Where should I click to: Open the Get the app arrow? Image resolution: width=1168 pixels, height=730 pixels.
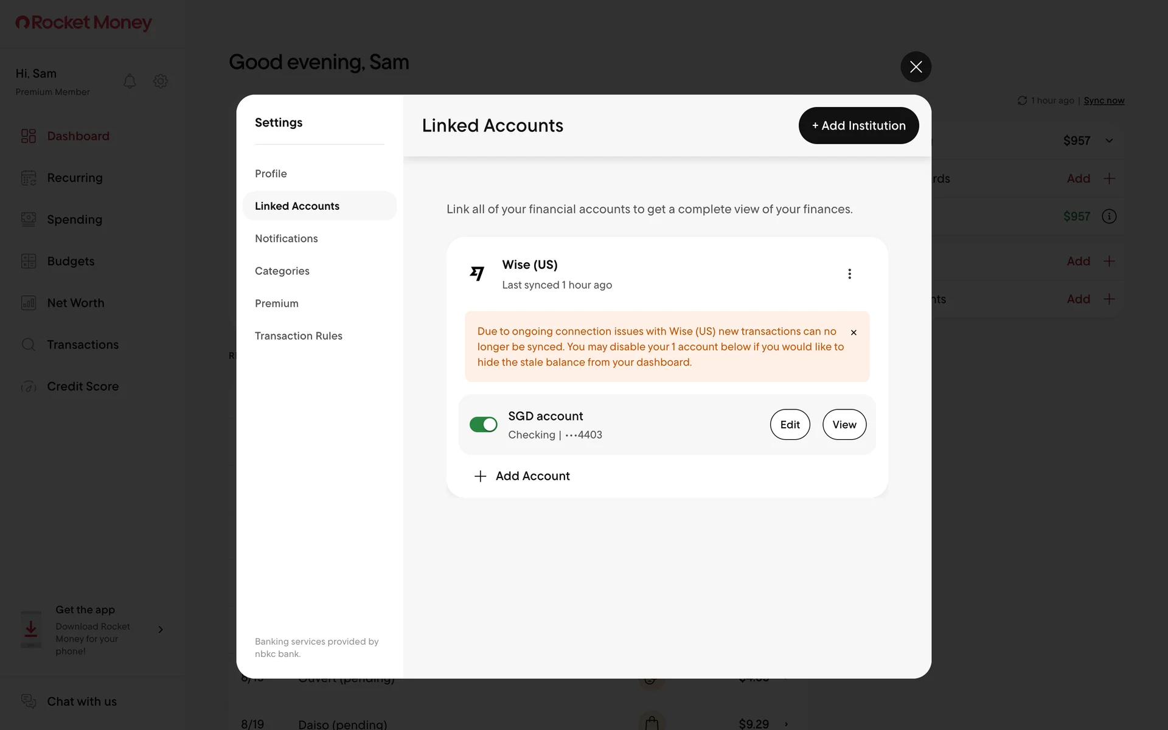point(161,630)
